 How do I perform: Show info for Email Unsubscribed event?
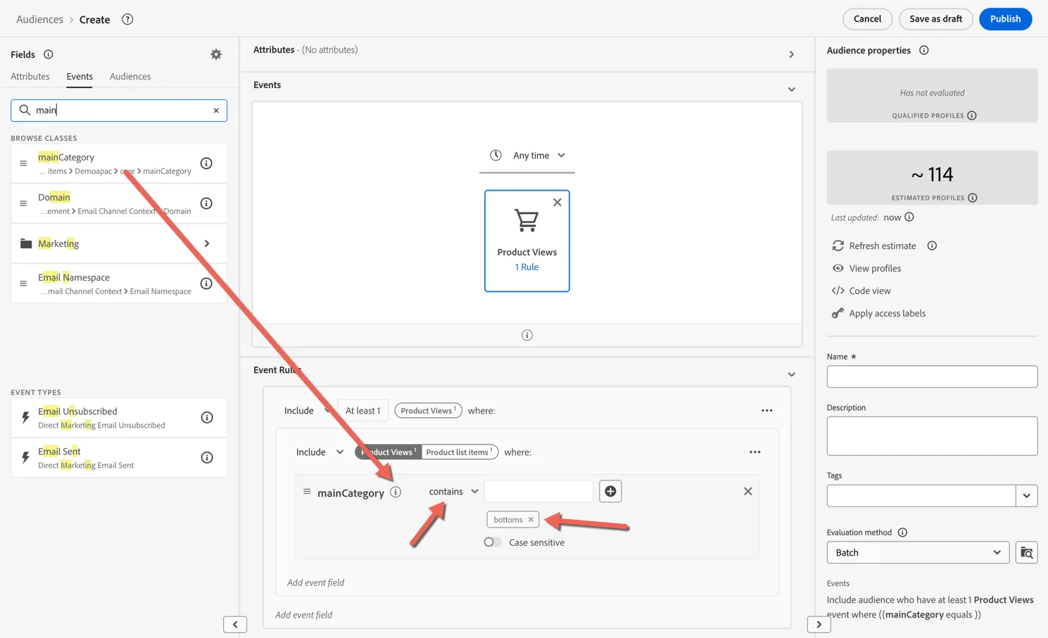coord(207,417)
